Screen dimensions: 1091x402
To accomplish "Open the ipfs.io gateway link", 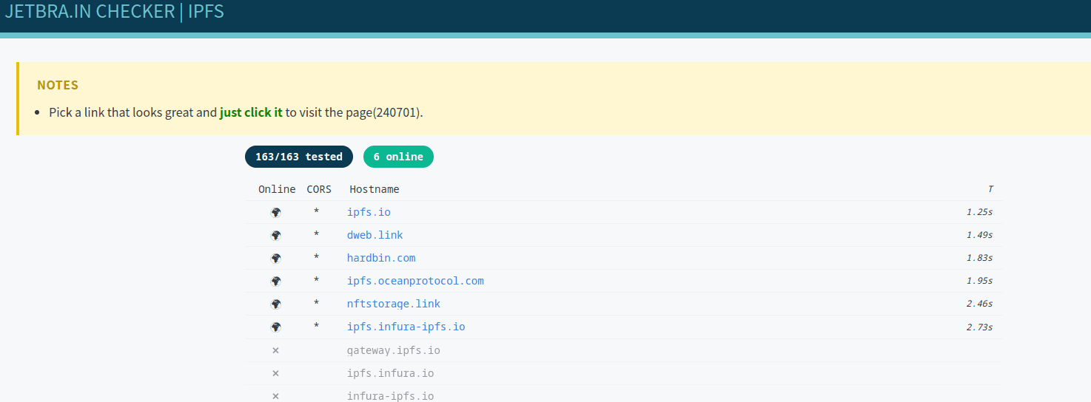I will pyautogui.click(x=369, y=212).
